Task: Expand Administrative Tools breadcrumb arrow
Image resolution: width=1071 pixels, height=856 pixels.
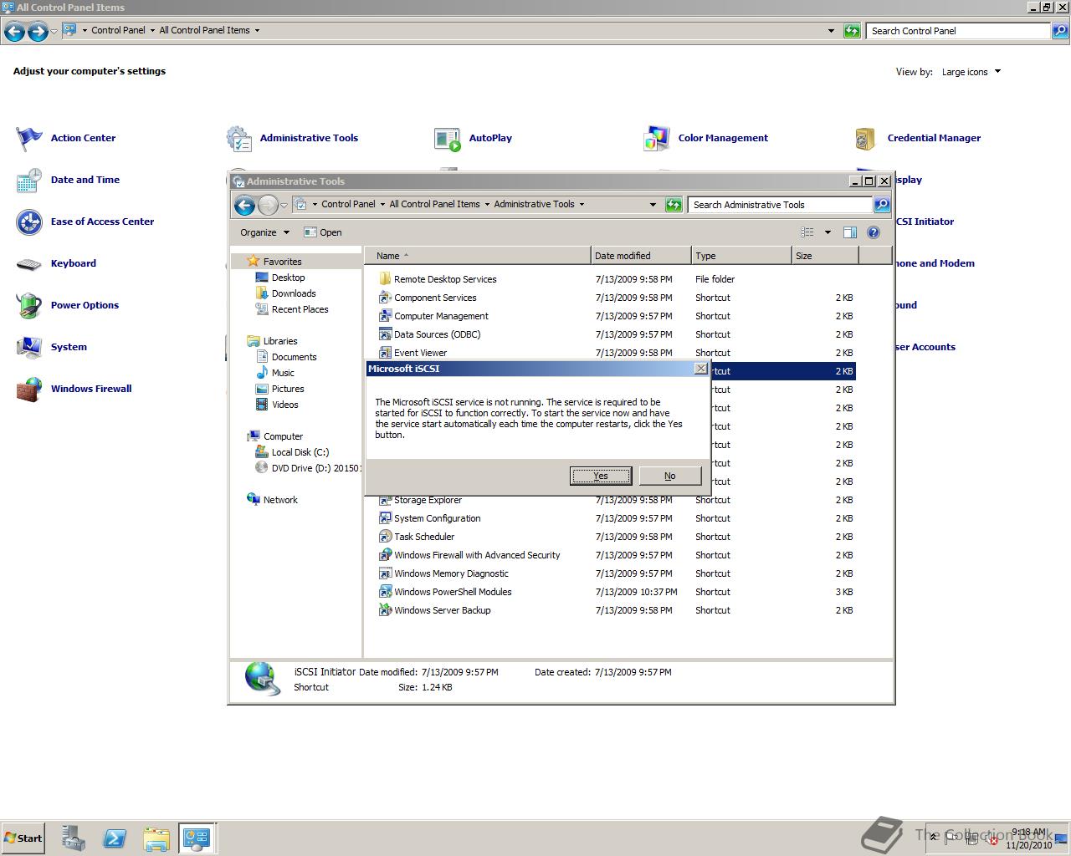Action: (582, 204)
